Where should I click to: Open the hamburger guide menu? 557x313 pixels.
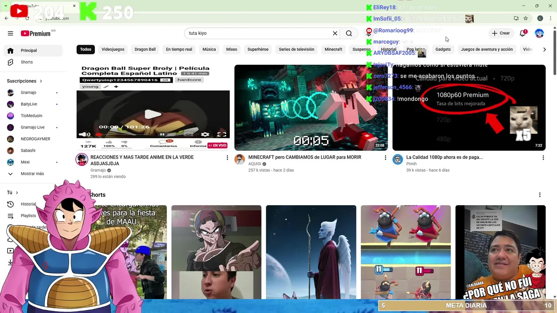(10, 33)
